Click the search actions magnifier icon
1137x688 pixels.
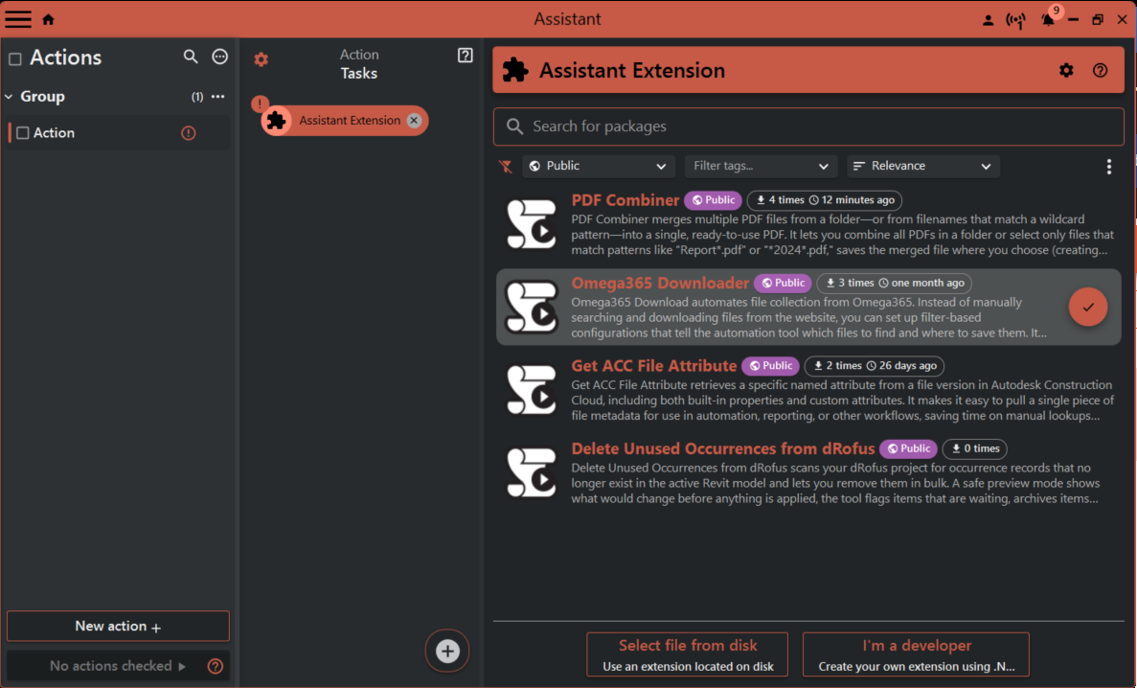tap(191, 57)
